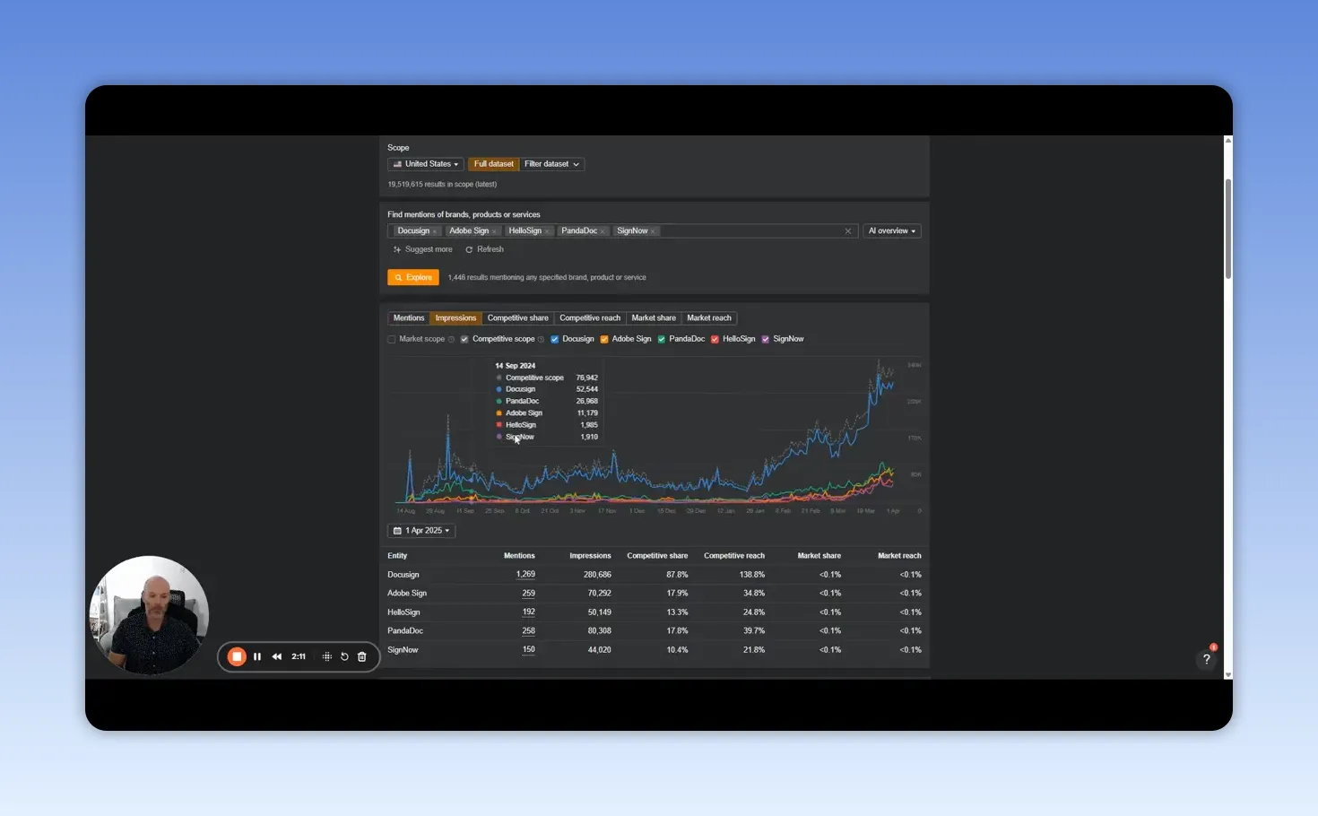Viewport: 1318px width, 816px height.
Task: Enable the Market scope checkbox
Action: [392, 339]
